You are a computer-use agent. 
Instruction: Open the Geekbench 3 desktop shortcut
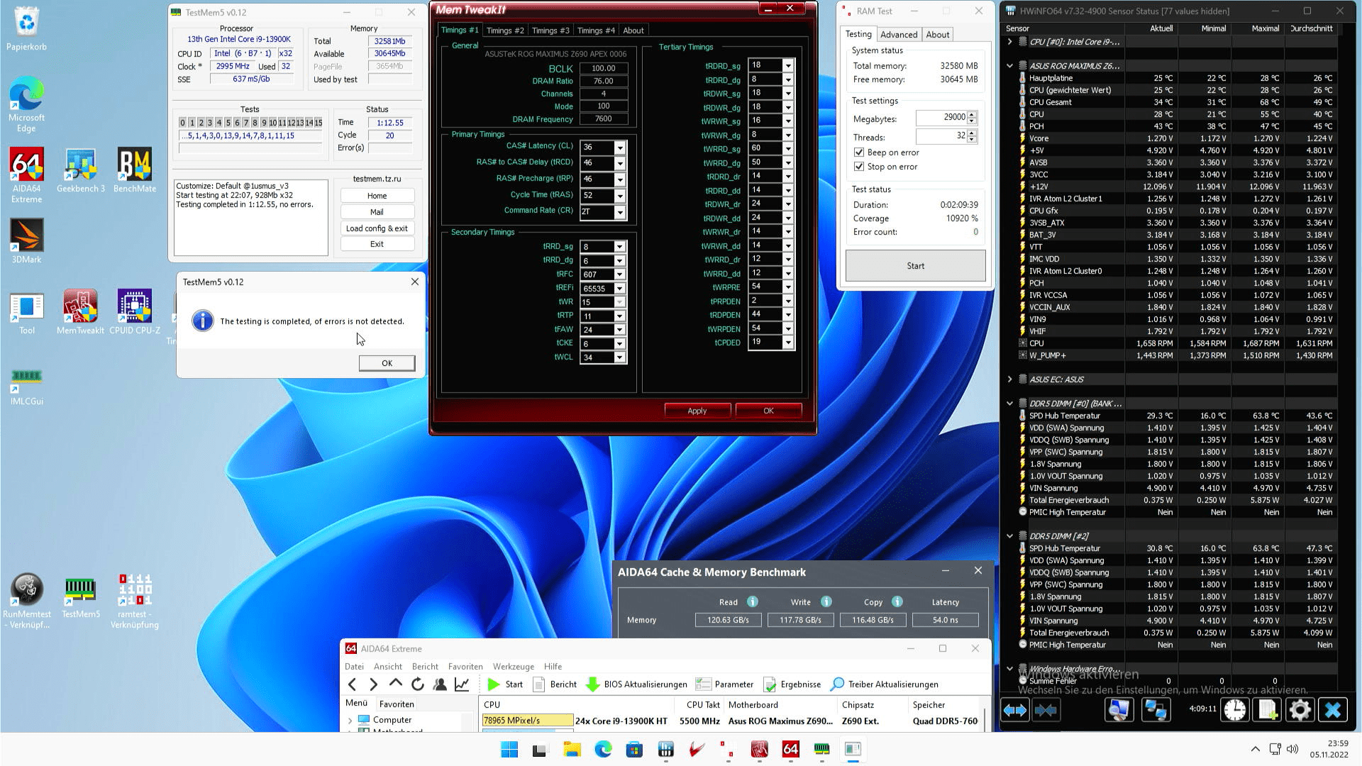tap(80, 170)
